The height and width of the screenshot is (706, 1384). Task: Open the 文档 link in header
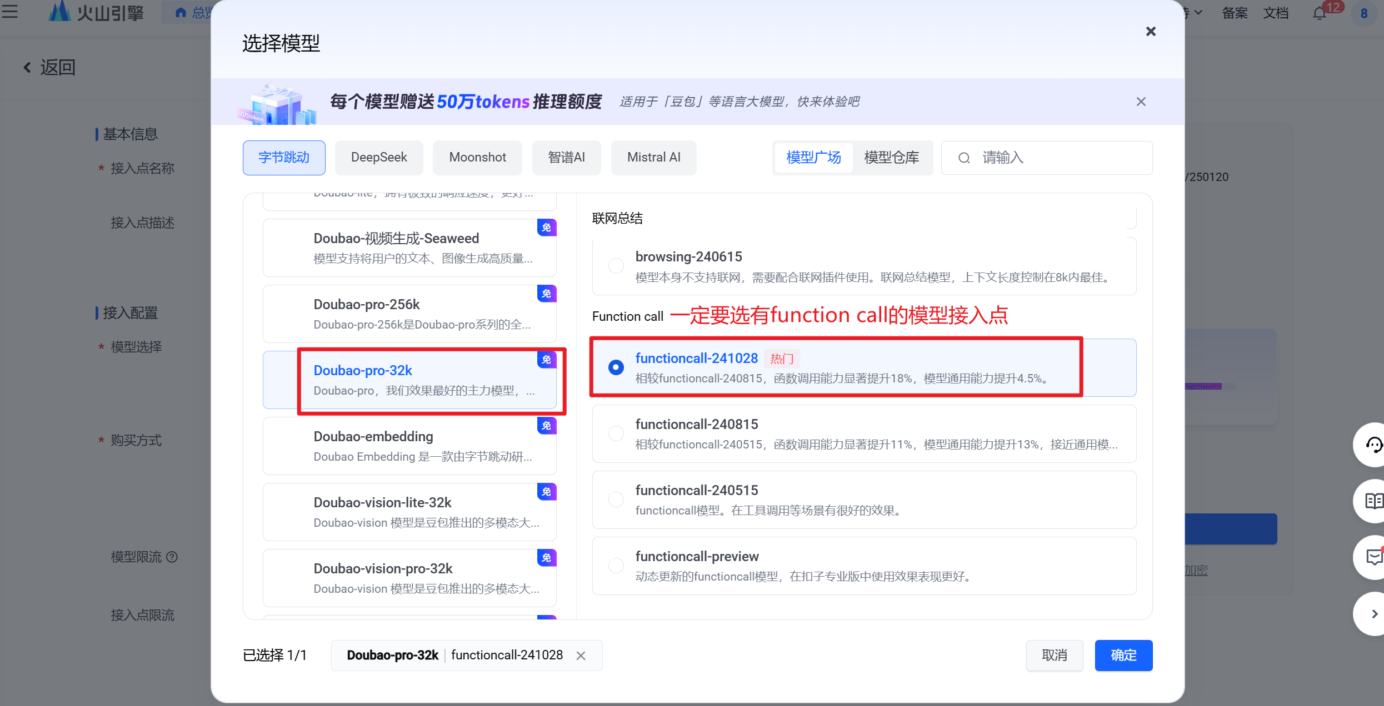(1276, 13)
